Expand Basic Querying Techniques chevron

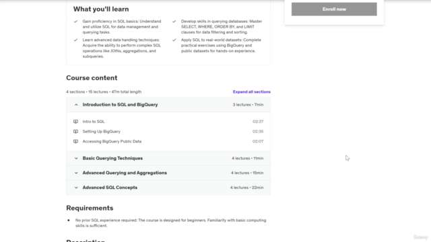(76, 159)
